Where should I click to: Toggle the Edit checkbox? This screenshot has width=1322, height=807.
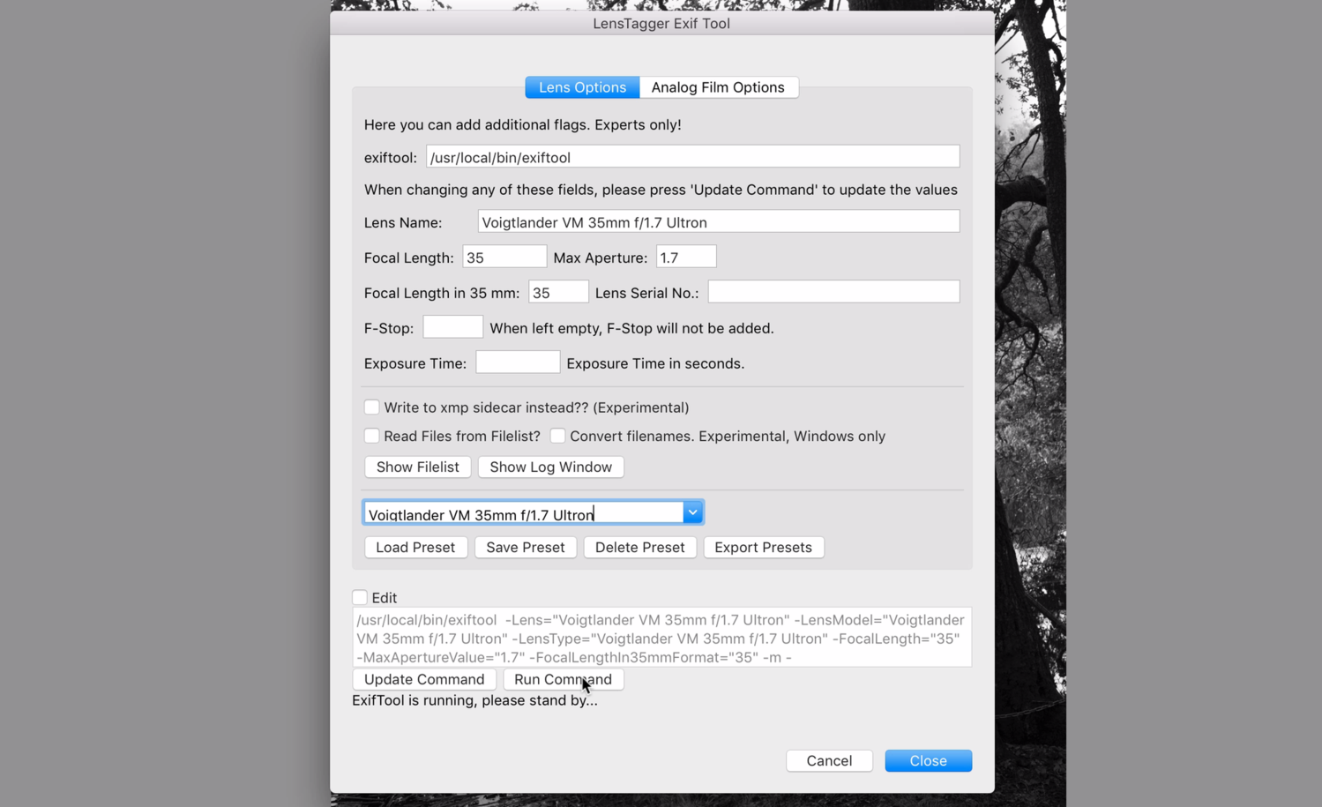359,597
